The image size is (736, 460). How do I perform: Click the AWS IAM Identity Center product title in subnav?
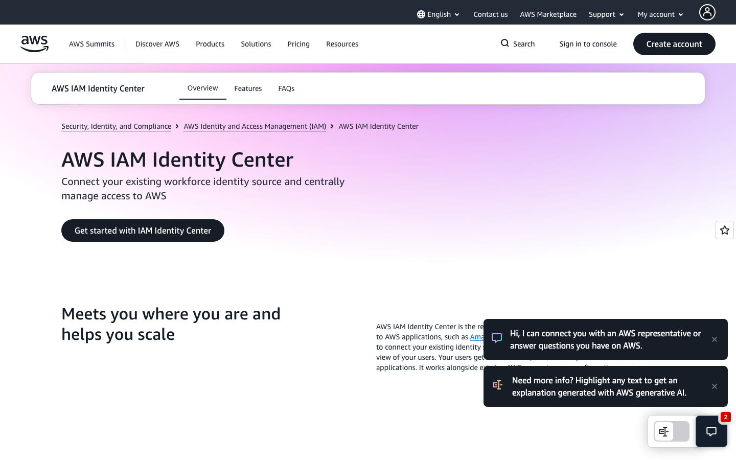coord(98,88)
